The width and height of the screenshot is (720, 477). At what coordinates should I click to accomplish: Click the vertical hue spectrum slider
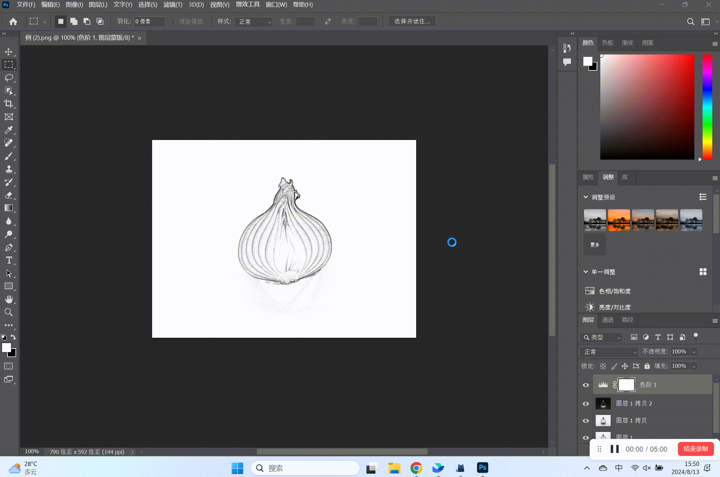click(707, 107)
